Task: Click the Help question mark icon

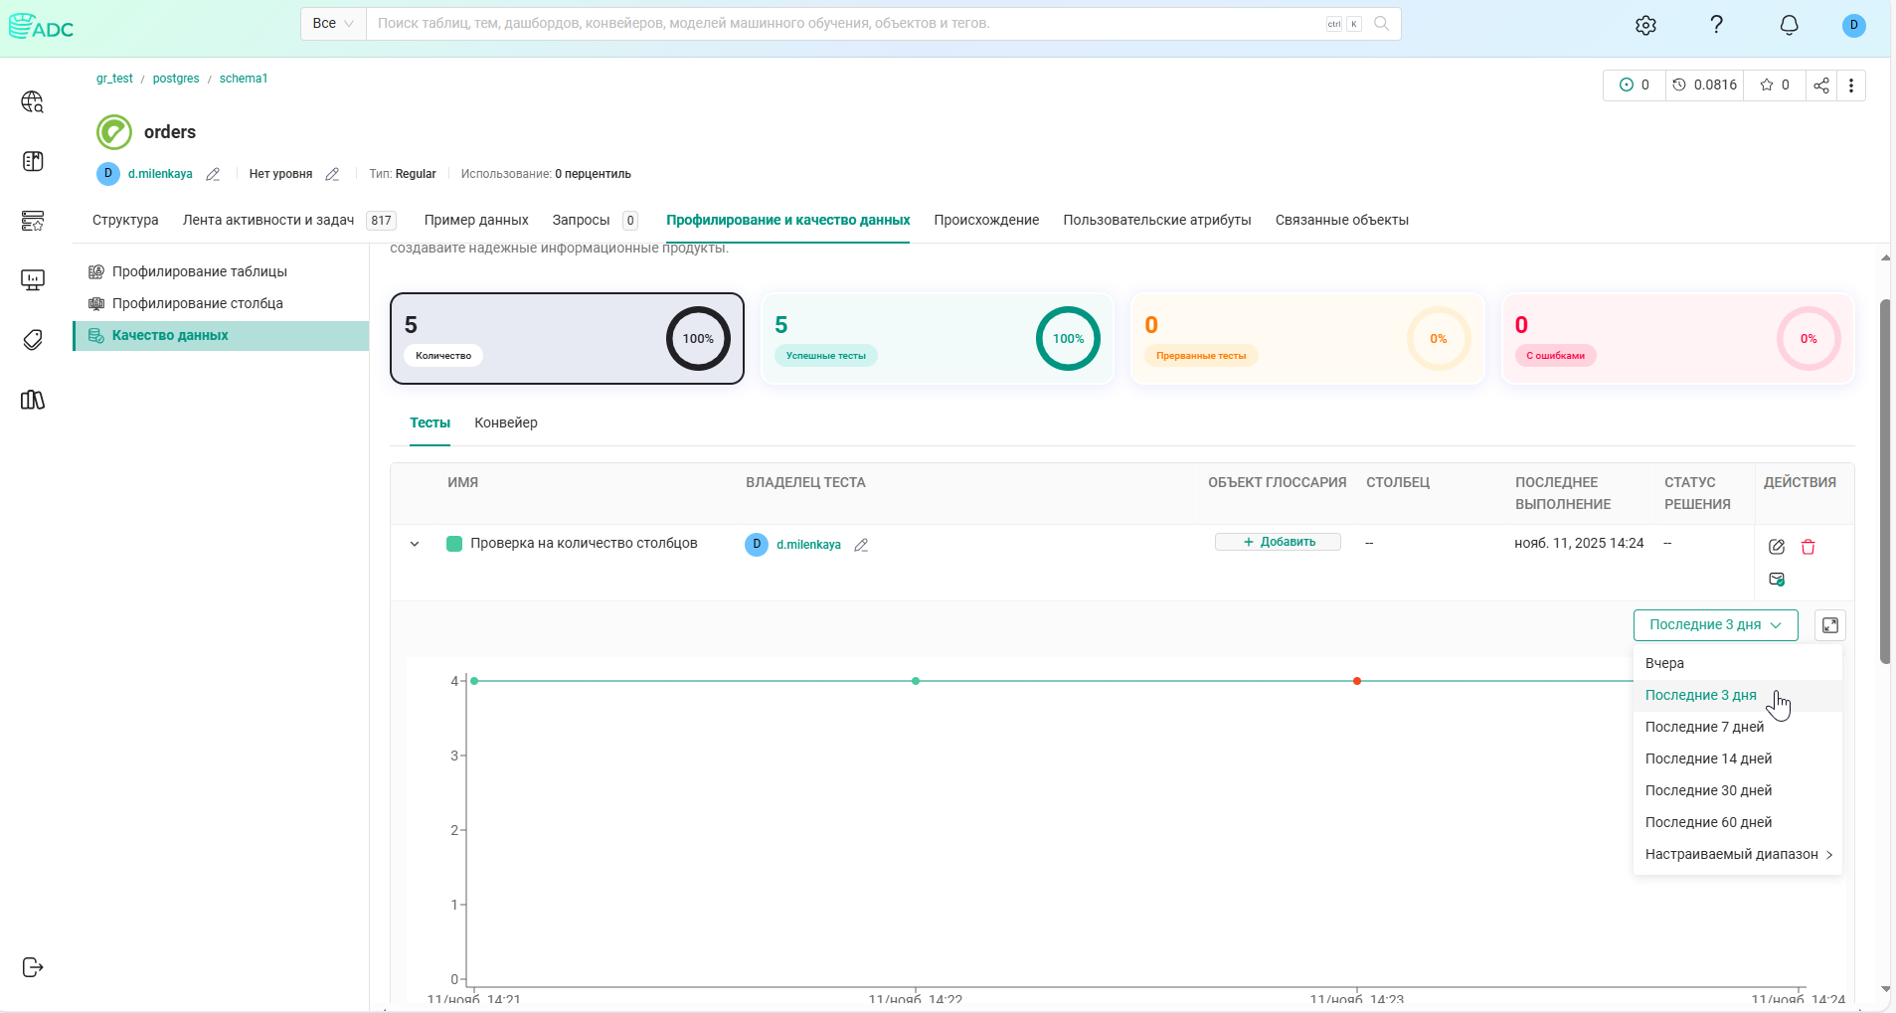Action: [x=1716, y=25]
